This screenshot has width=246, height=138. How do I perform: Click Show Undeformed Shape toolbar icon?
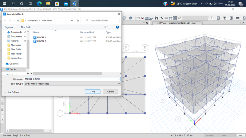138,18
